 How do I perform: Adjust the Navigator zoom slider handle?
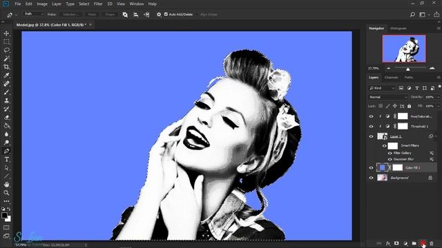click(407, 69)
